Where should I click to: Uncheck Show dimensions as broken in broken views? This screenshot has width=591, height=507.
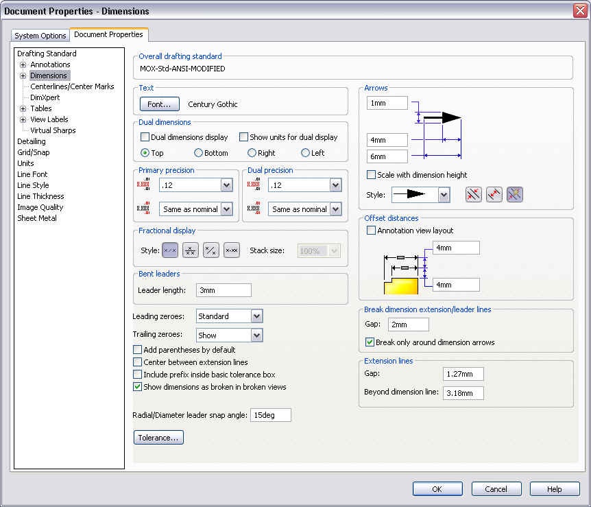pos(138,387)
